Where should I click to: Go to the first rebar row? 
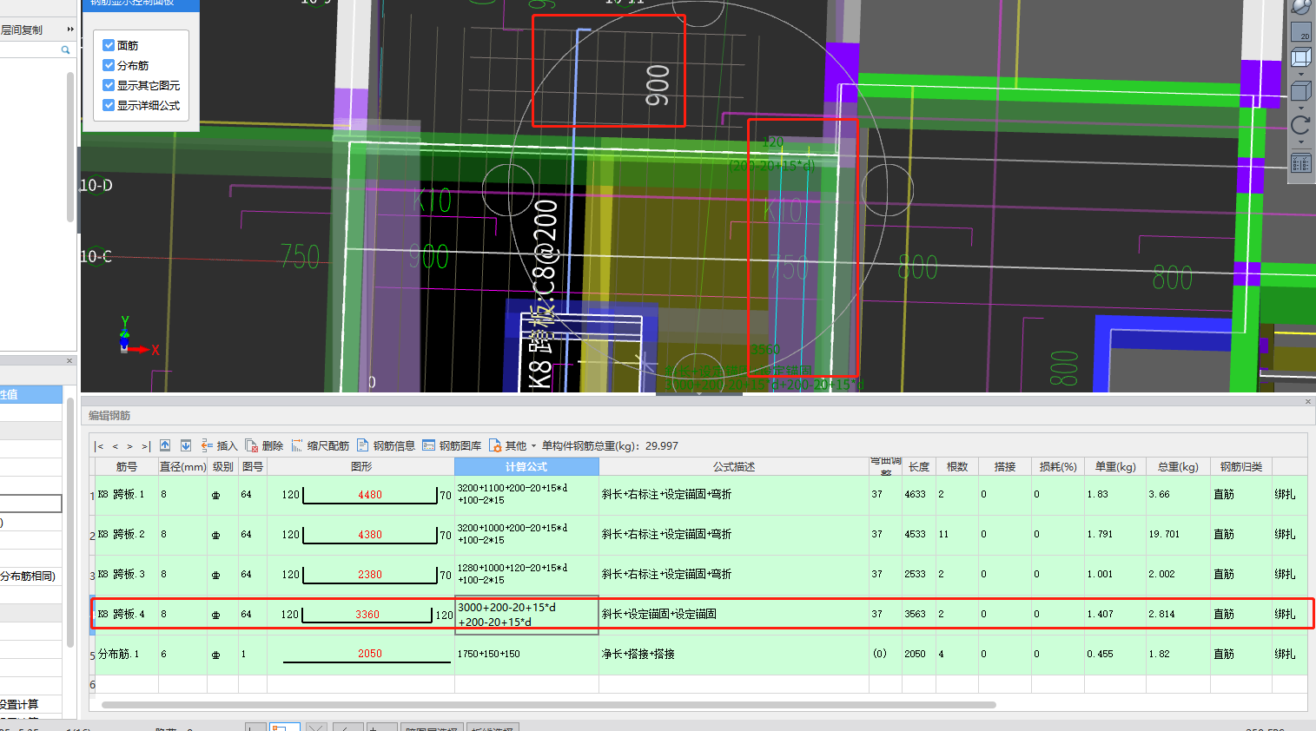tap(100, 446)
